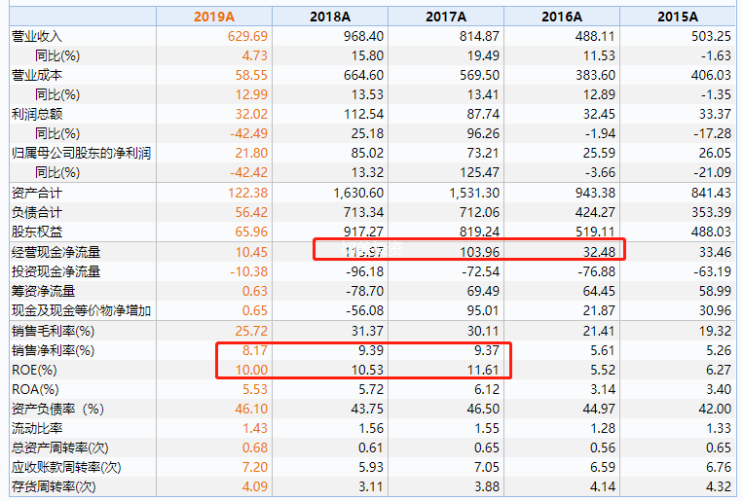Click the 营业成本 row label
This screenshot has height=501, width=743.
point(36,75)
